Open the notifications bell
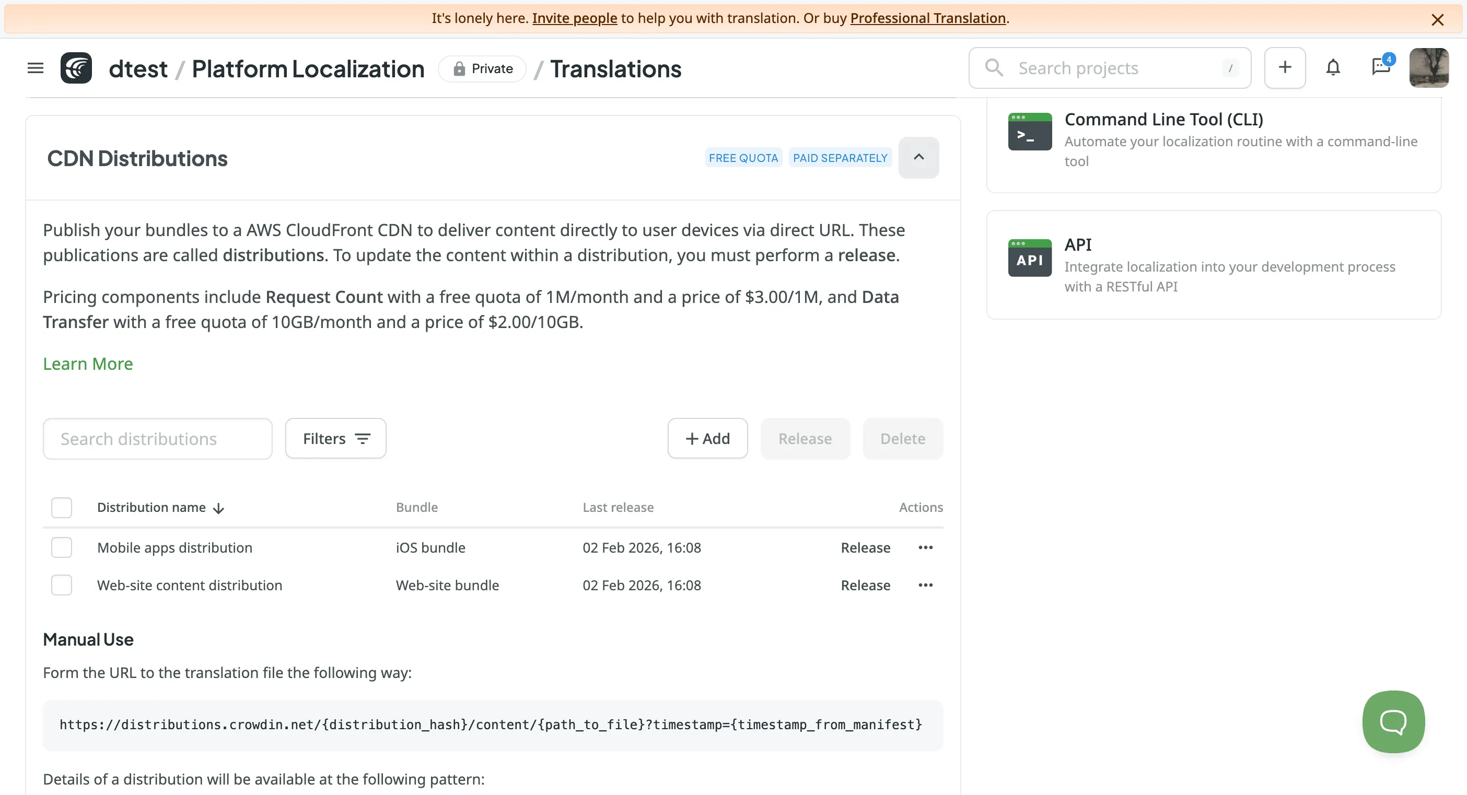 (1333, 68)
